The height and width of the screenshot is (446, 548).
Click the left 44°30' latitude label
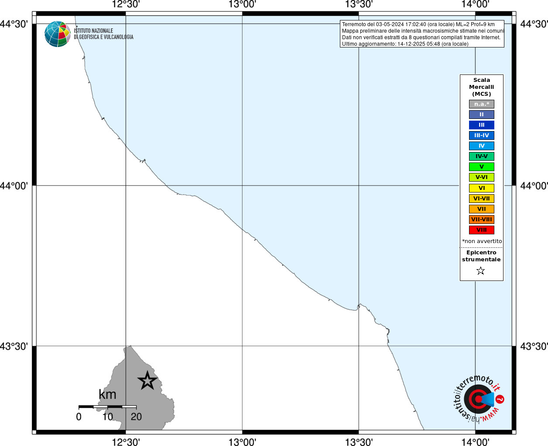[14, 24]
